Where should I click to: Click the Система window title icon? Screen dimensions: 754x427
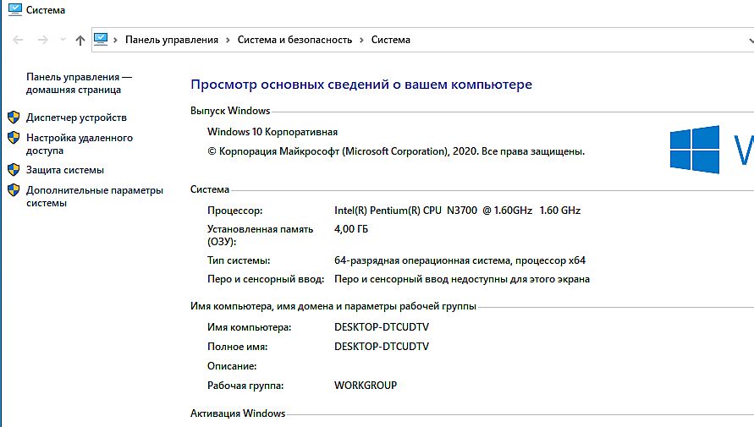tap(13, 10)
